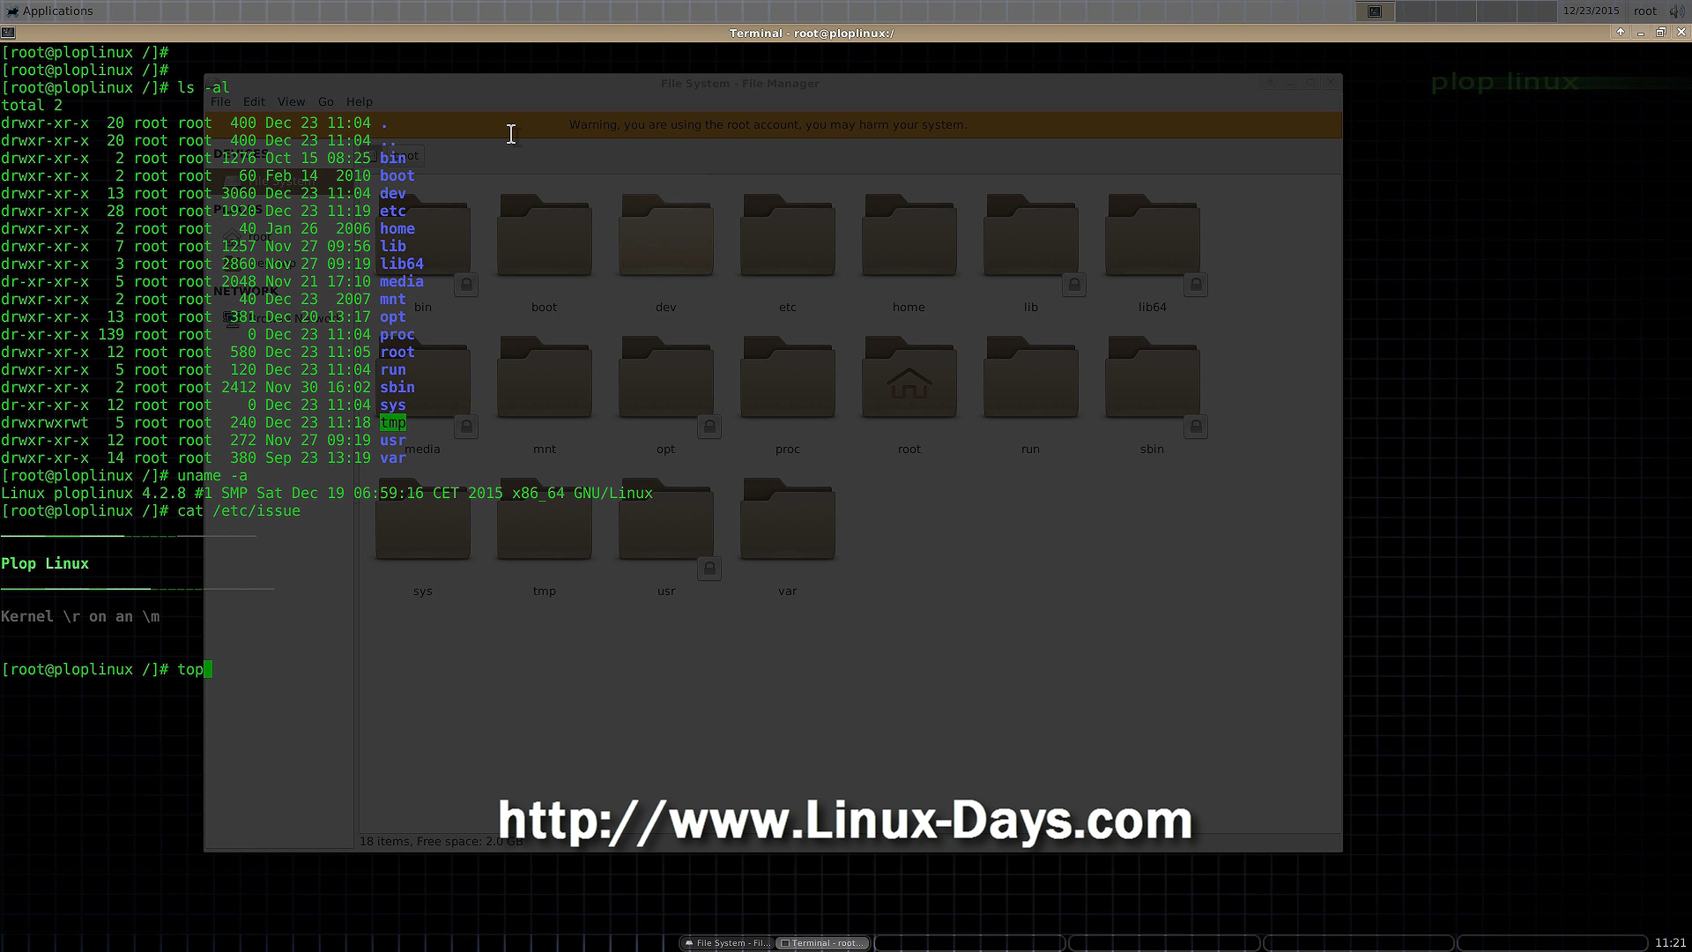Click 'usr' in the terminal ls listing
Screen dimensions: 1692x952
[393, 440]
